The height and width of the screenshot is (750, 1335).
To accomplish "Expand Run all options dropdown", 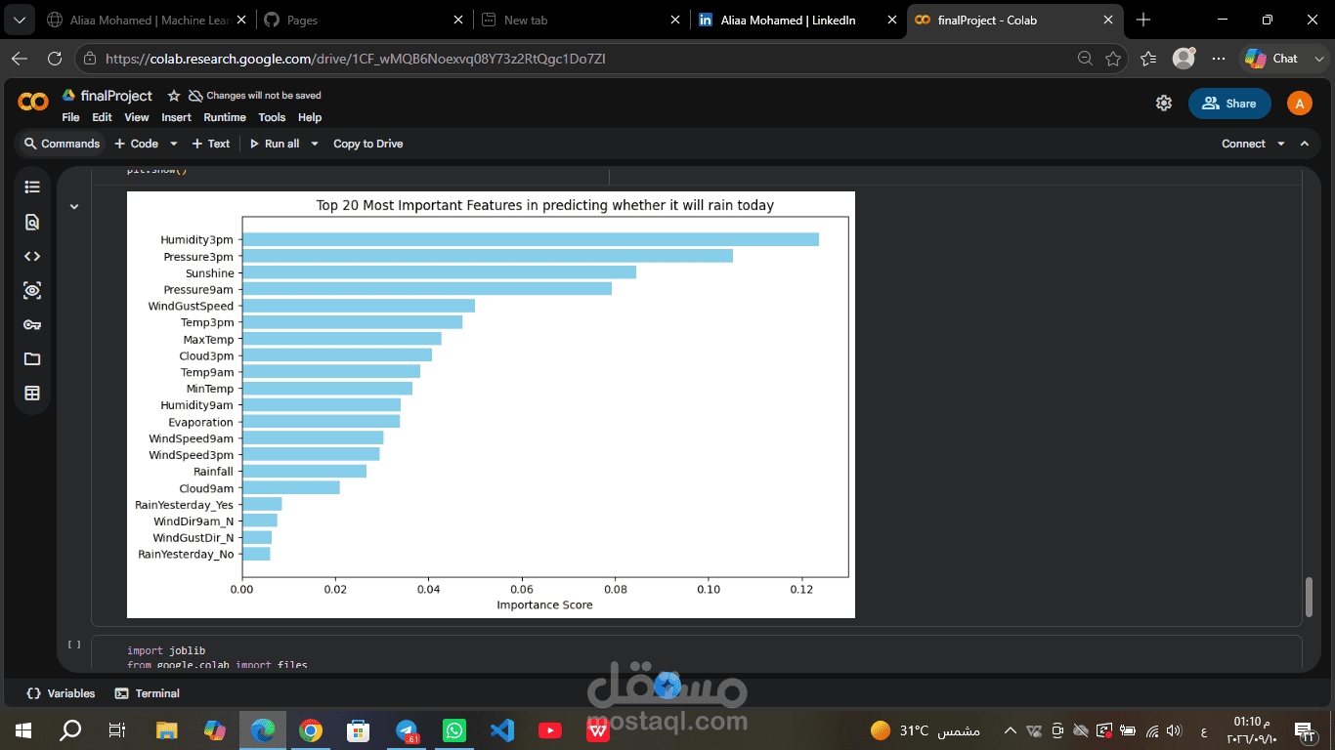I will [x=315, y=144].
